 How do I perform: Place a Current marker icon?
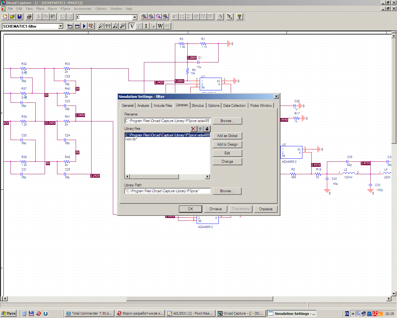[x=115, y=26]
